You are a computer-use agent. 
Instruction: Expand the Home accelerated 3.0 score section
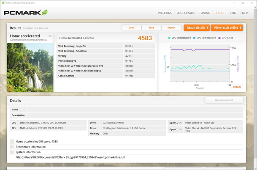coord(12,142)
